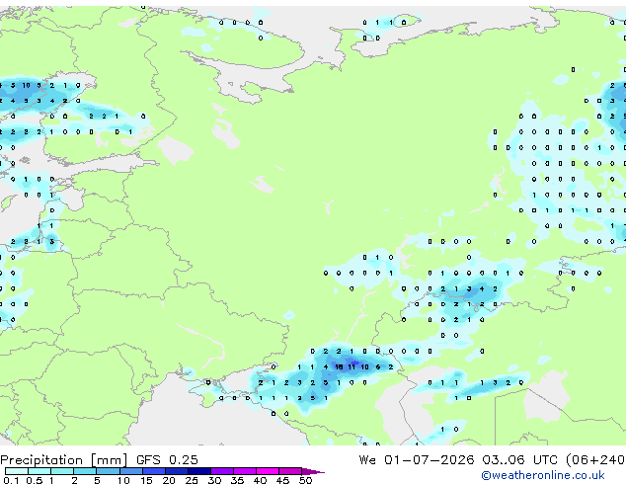This screenshot has height=484, width=626.
Task: Click the 40 to 45 mm legend swatch
Action: (268, 471)
